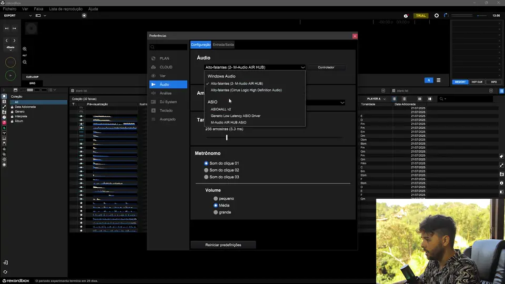Select Som do clique 03 radio
The width and height of the screenshot is (505, 284).
click(206, 177)
